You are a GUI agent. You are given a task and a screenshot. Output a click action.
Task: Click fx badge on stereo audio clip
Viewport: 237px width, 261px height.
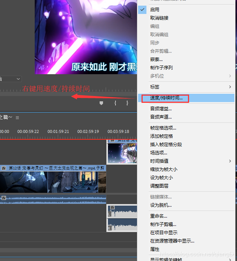(x=112, y=208)
